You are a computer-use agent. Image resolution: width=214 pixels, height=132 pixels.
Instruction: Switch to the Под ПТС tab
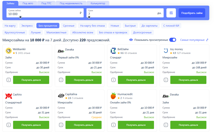pyautogui.click(x=46, y=3)
